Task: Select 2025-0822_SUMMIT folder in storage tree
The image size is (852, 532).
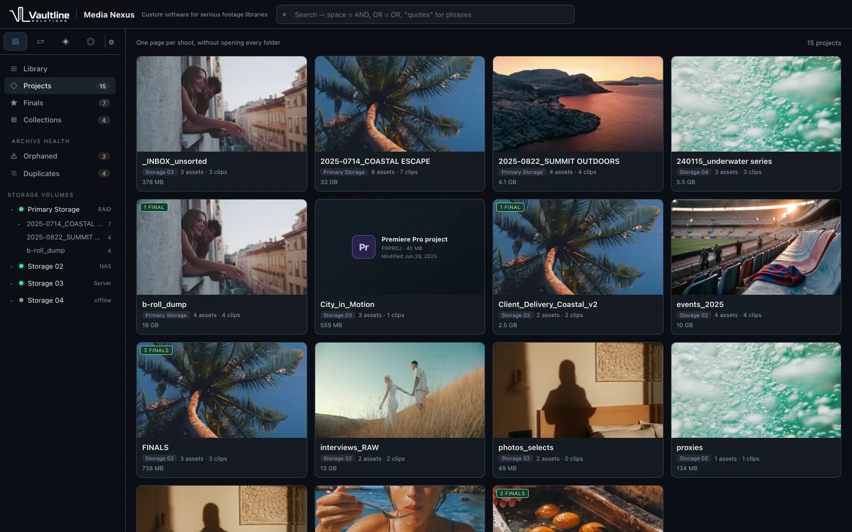Action: [64, 237]
